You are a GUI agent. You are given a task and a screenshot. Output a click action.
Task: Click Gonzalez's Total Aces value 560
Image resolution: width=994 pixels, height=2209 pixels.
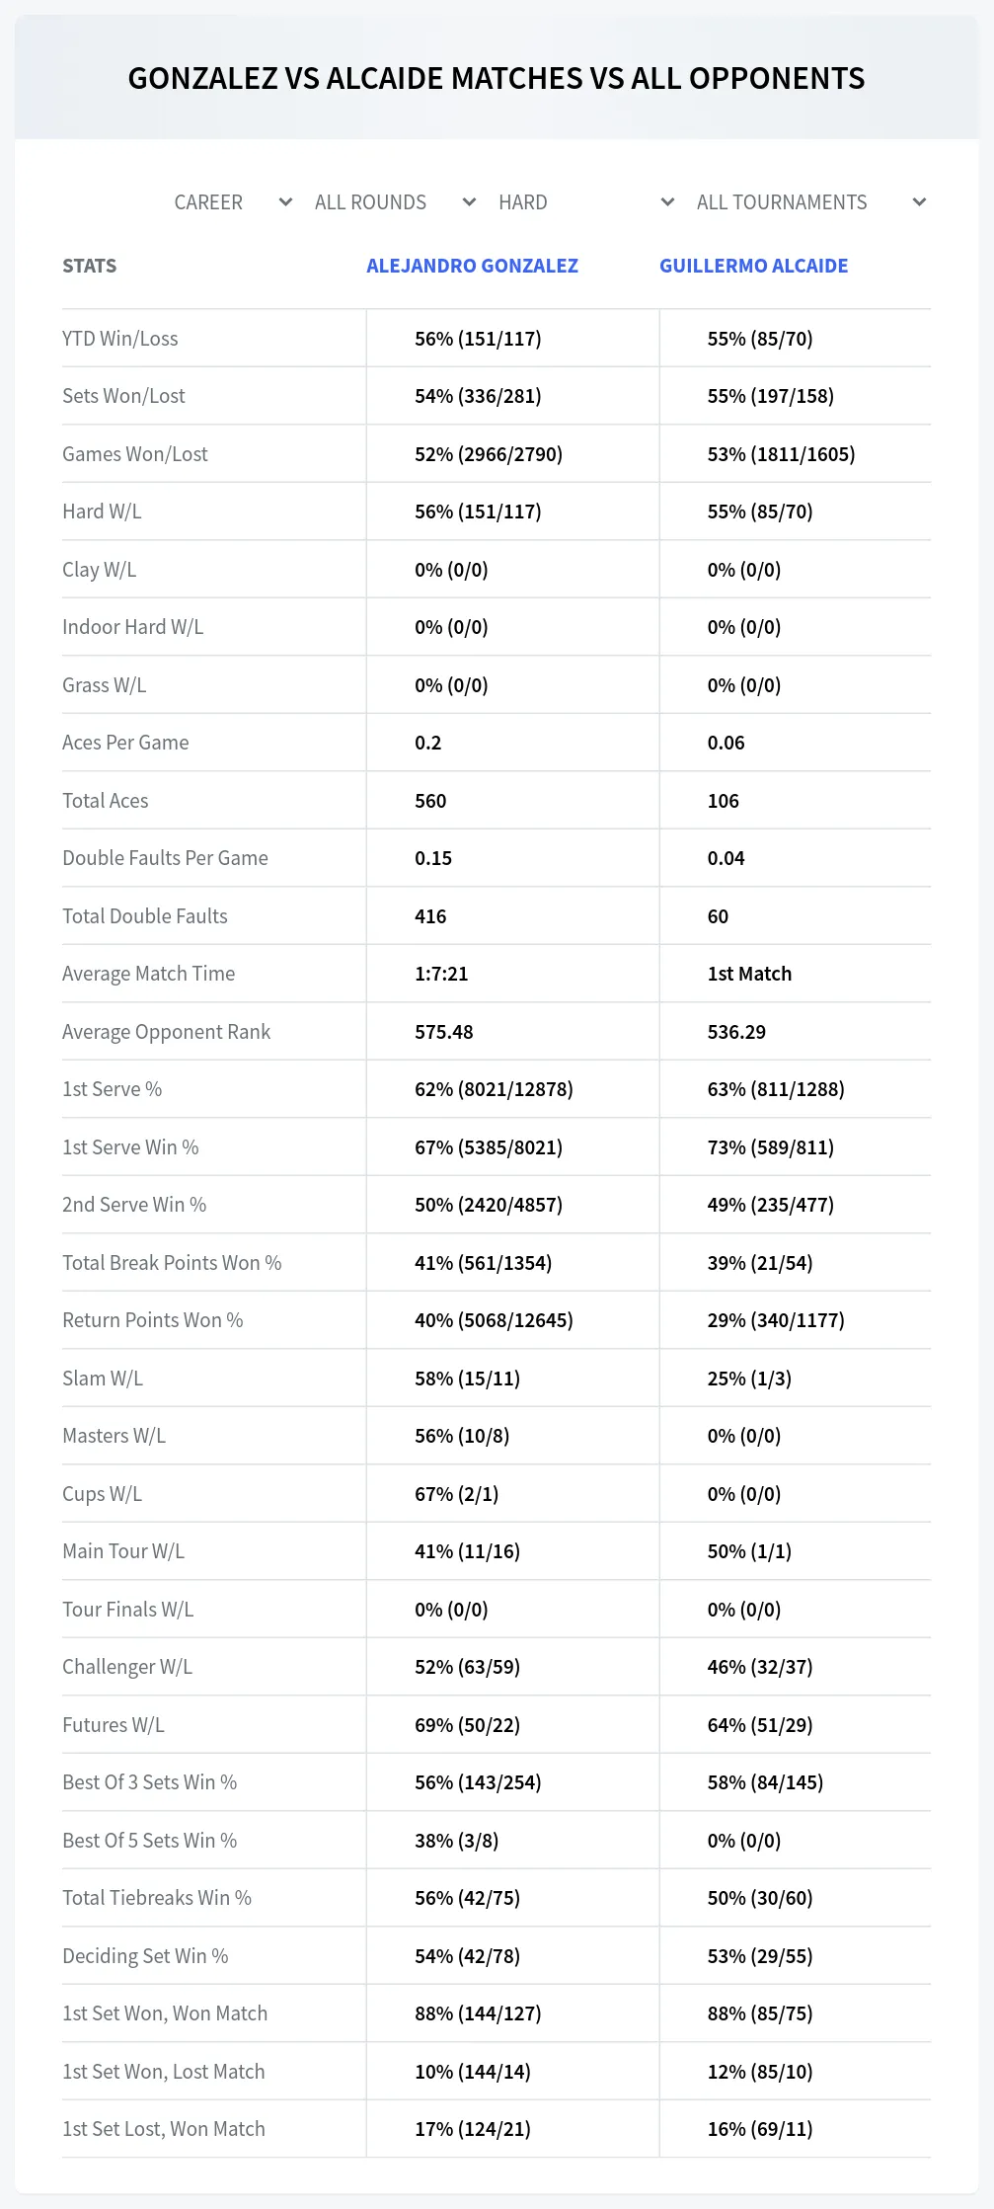pos(430,801)
